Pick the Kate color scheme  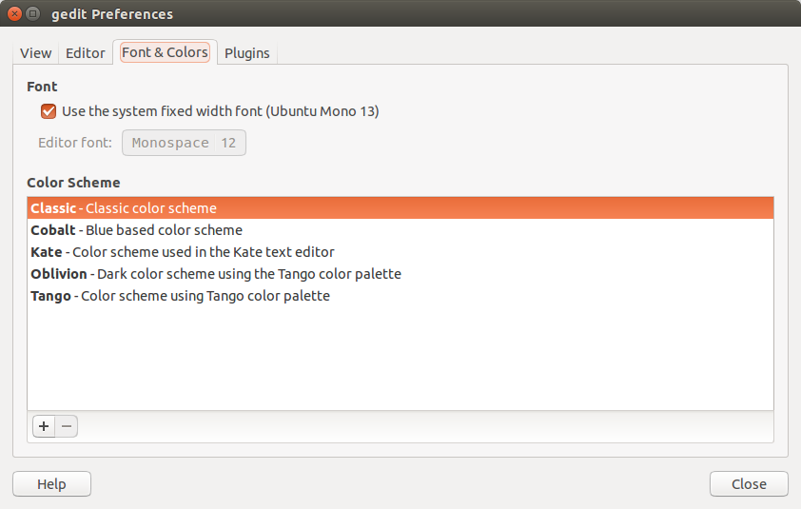click(400, 252)
